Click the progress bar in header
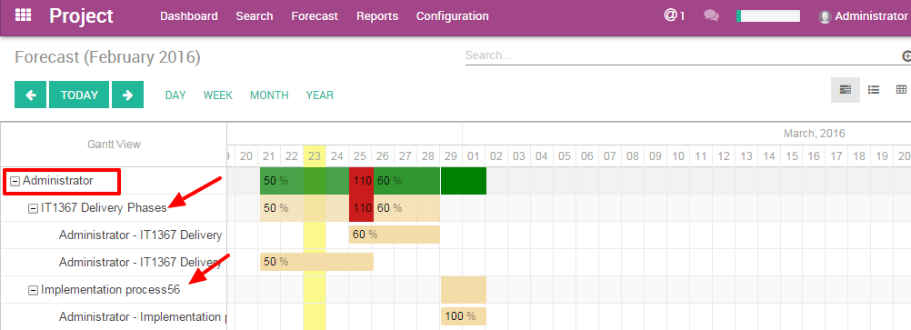This screenshot has height=330, width=911. pyautogui.click(x=767, y=16)
